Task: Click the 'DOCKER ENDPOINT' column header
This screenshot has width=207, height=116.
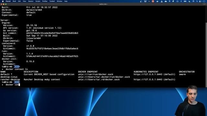Action: (x=88, y=72)
